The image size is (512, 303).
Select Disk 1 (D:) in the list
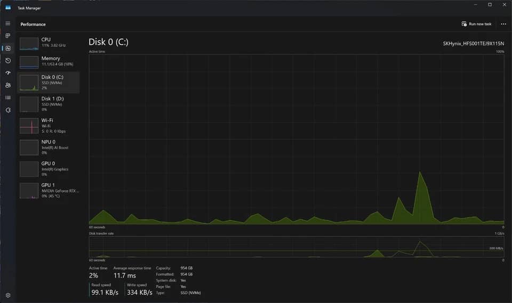[49, 104]
